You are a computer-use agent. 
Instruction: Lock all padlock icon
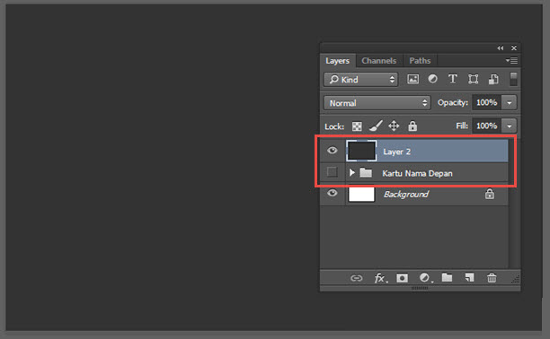tap(412, 126)
